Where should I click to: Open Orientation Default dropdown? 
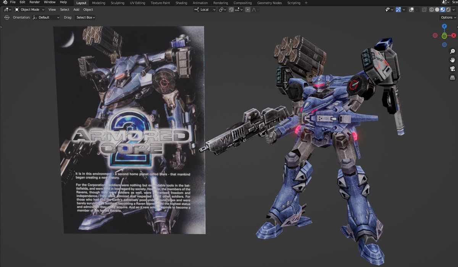pos(46,17)
